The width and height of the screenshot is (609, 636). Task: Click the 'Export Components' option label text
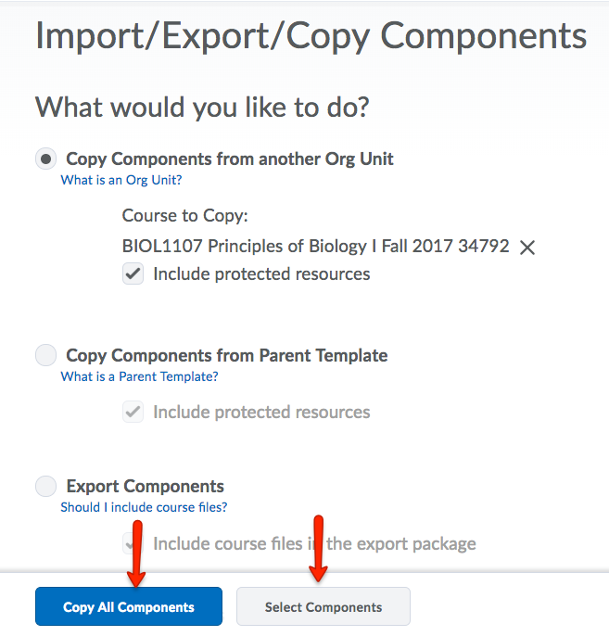tap(145, 486)
